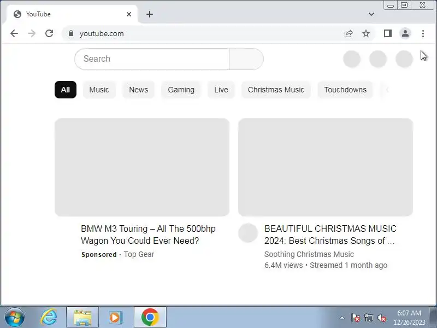The width and height of the screenshot is (437, 328).
Task: Open the taskbar clock and date
Action: 409,318
